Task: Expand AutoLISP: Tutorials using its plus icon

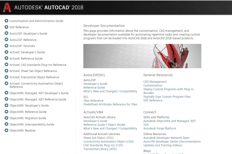Action: tap(6, 46)
